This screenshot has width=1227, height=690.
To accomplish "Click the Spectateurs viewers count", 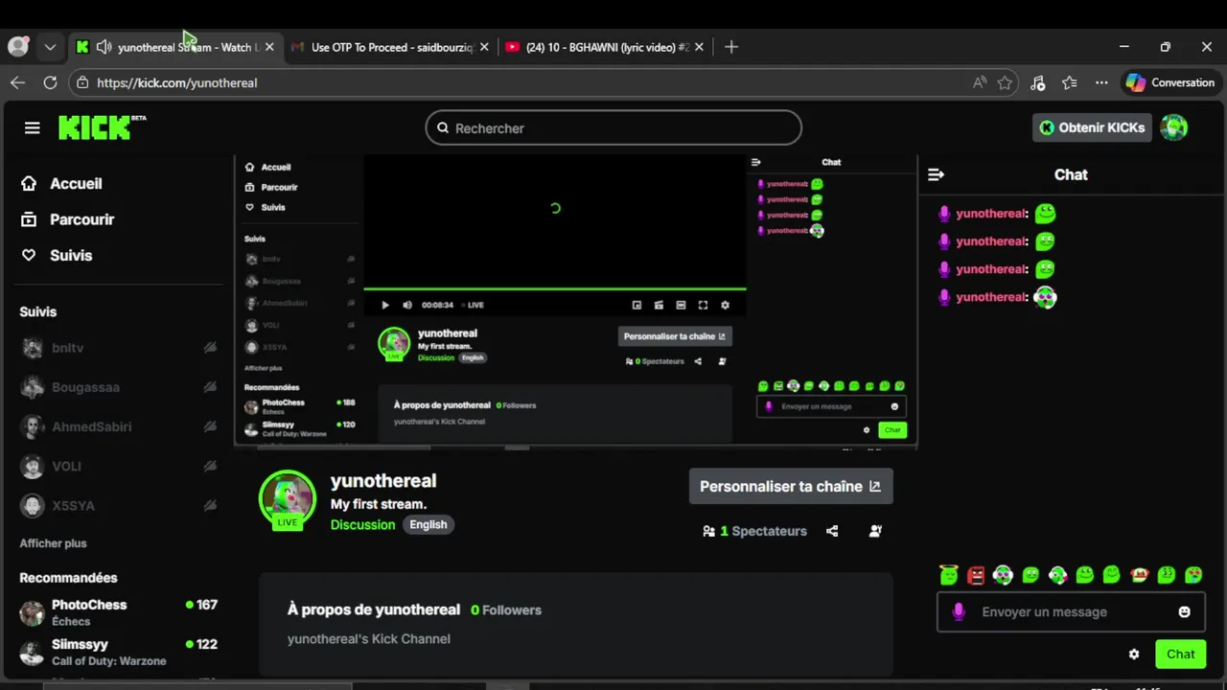I will click(x=754, y=531).
